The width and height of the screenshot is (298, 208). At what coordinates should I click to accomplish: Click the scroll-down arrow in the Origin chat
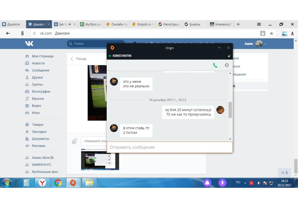point(230,139)
